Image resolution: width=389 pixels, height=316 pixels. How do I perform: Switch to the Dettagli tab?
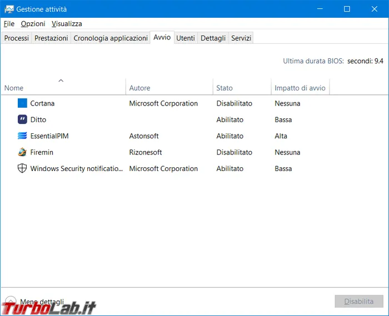click(x=213, y=38)
